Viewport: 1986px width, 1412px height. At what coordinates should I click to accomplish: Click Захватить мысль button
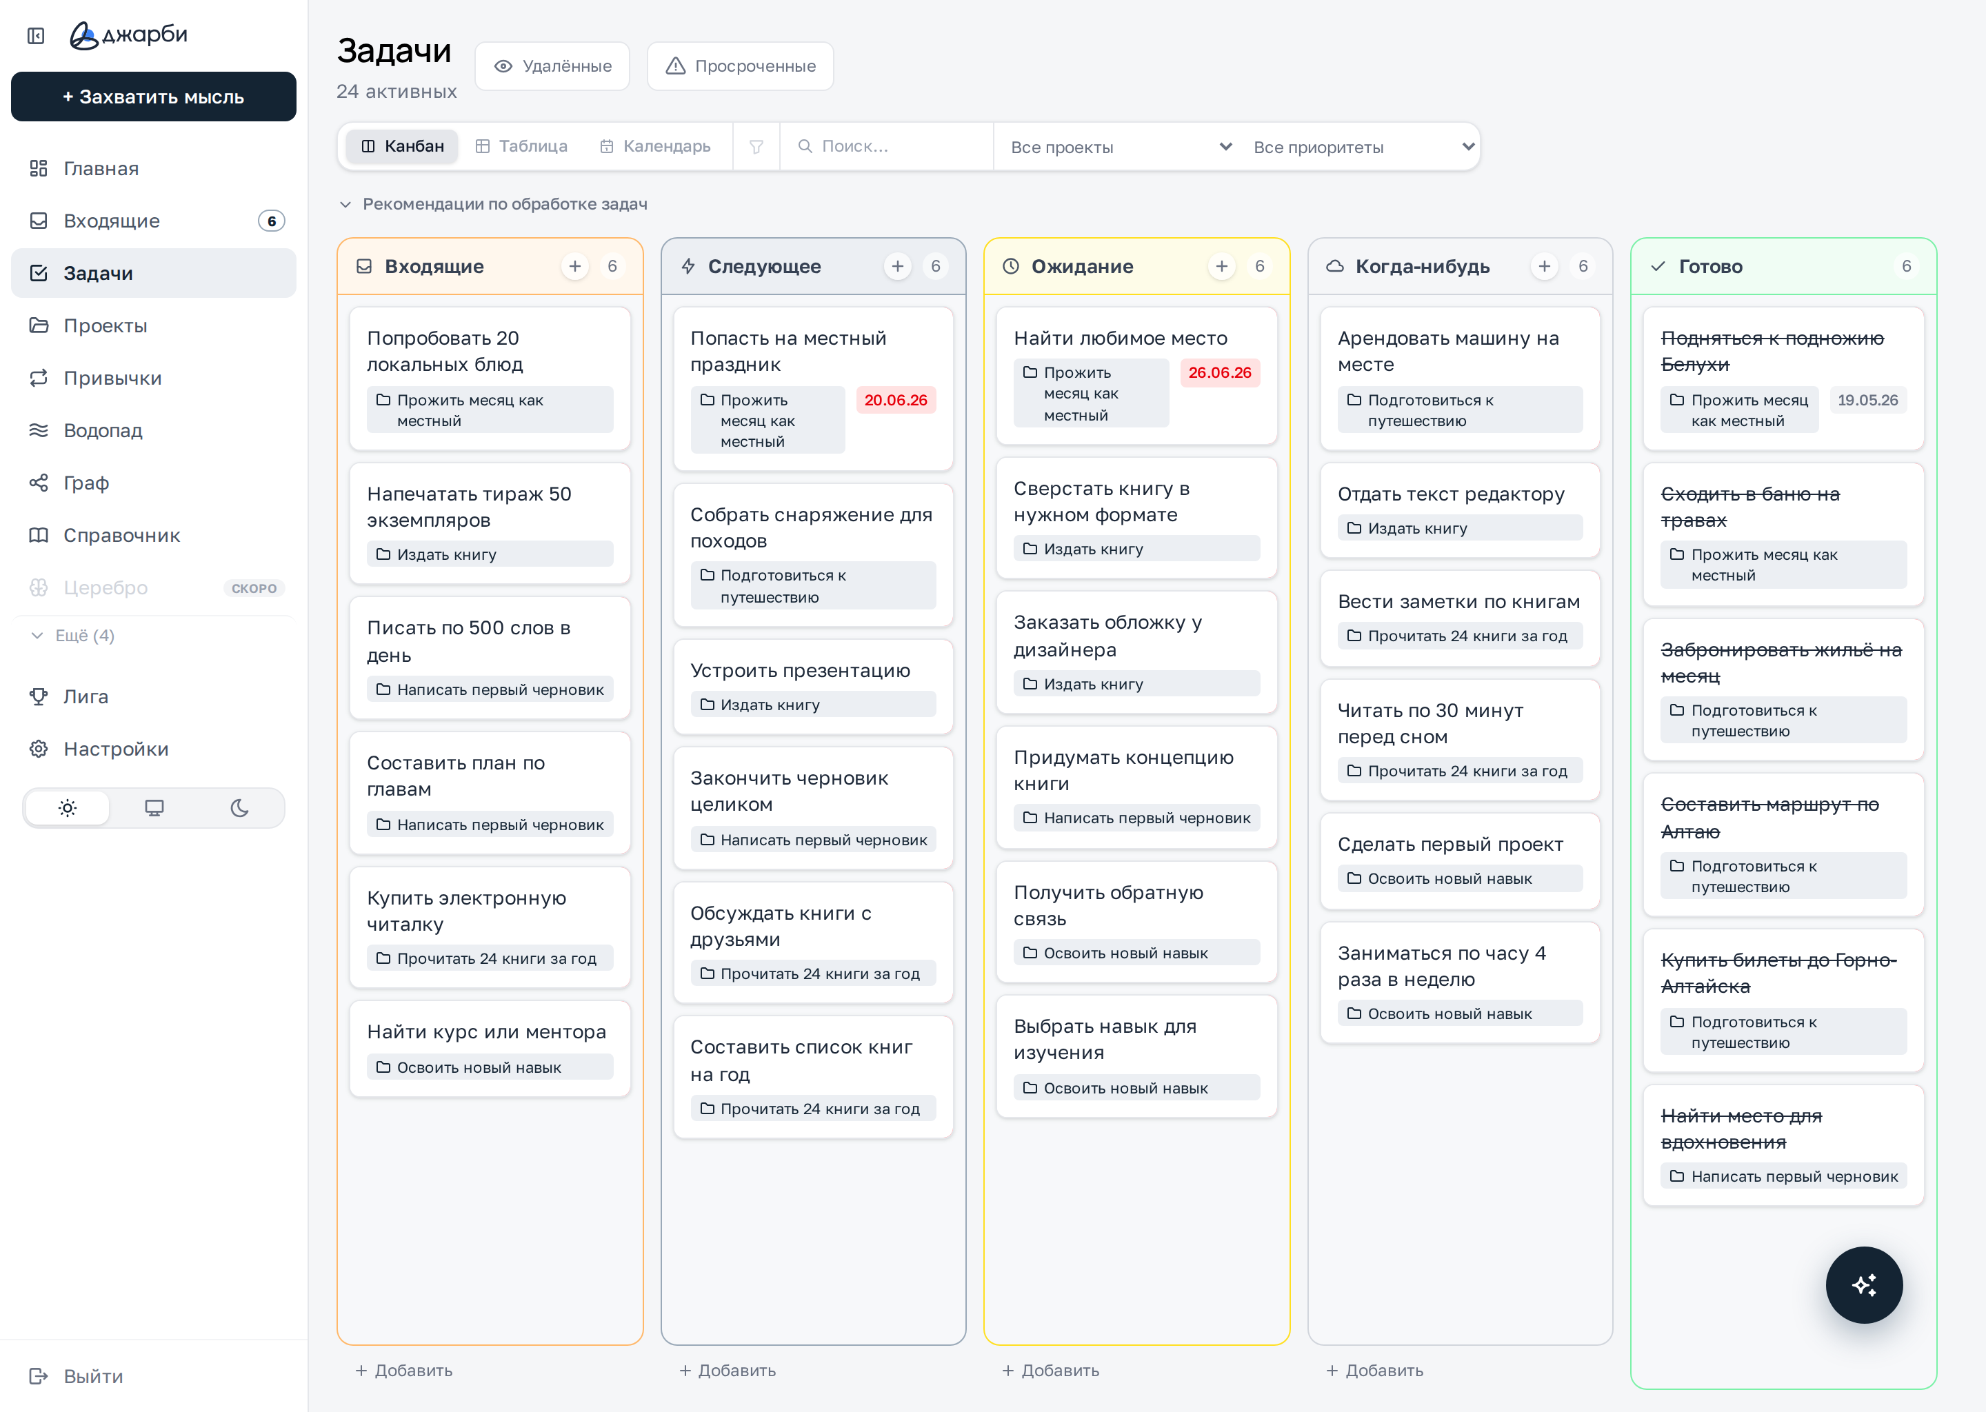tap(154, 97)
